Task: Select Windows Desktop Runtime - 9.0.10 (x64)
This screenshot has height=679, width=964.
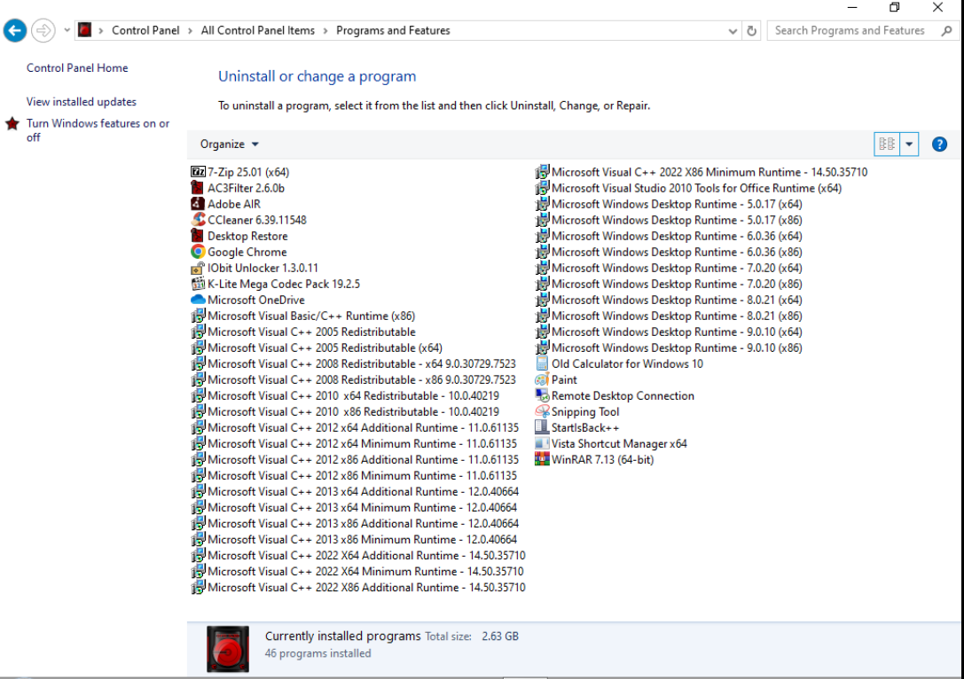Action: click(677, 332)
